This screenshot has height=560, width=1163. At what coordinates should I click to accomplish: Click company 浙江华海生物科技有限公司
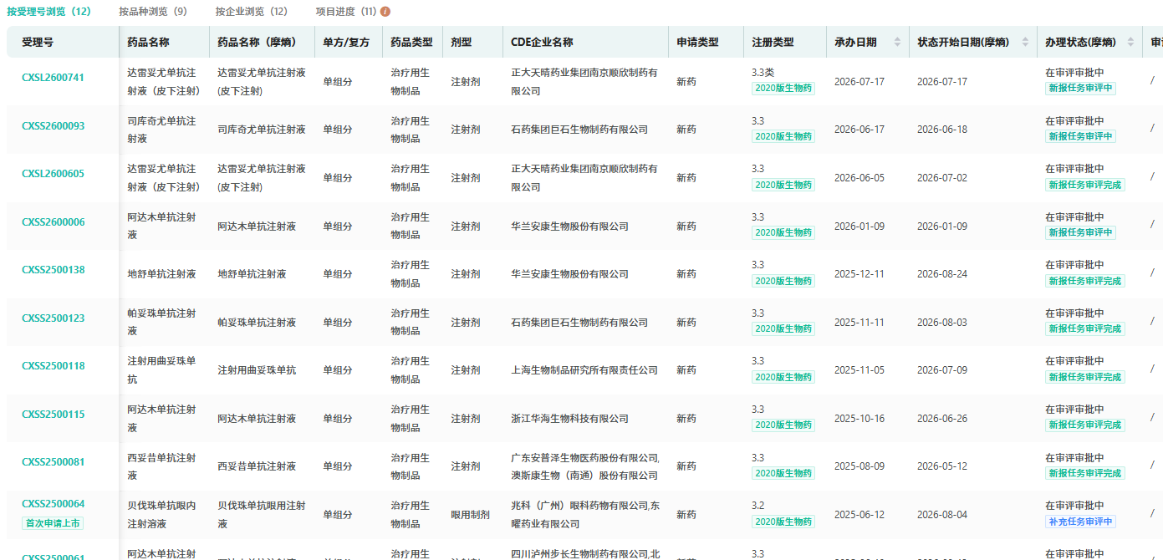tap(570, 419)
